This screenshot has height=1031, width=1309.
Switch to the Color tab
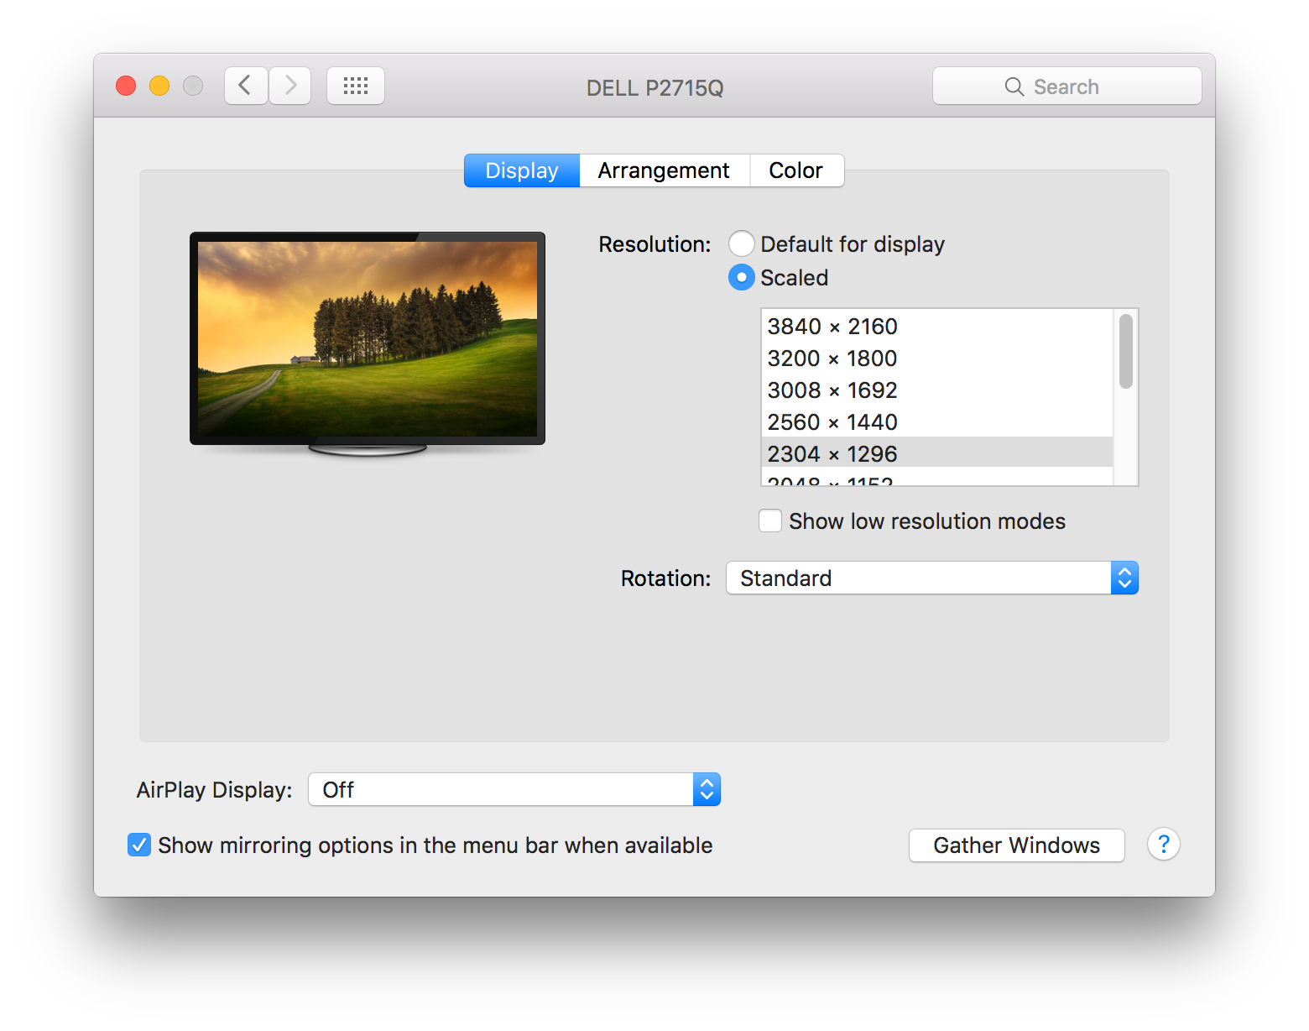pyautogui.click(x=796, y=170)
